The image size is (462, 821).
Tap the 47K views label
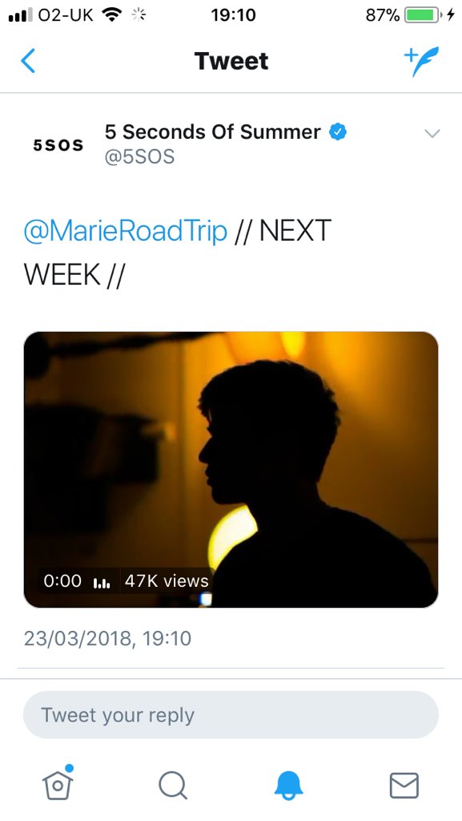[x=167, y=580]
